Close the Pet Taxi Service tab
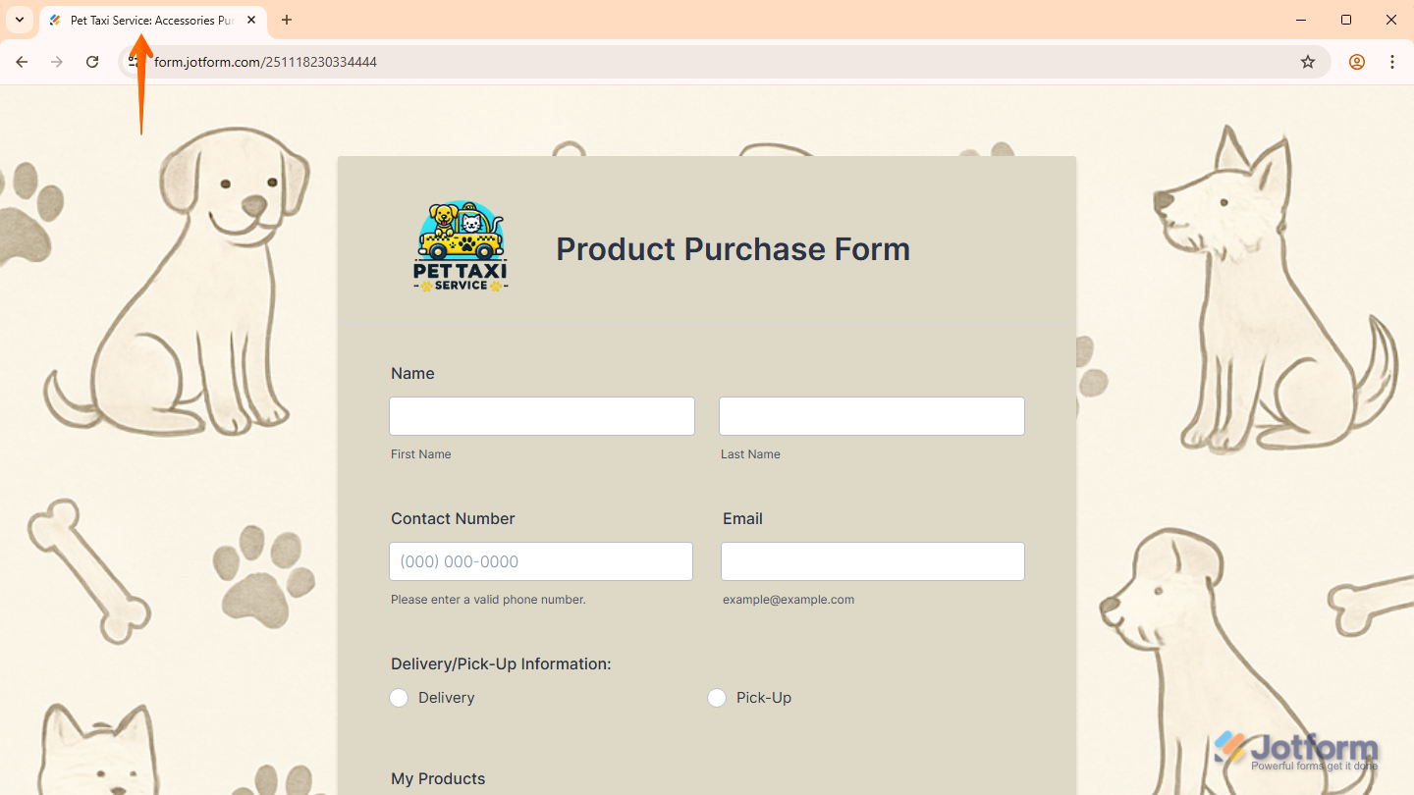 click(251, 20)
